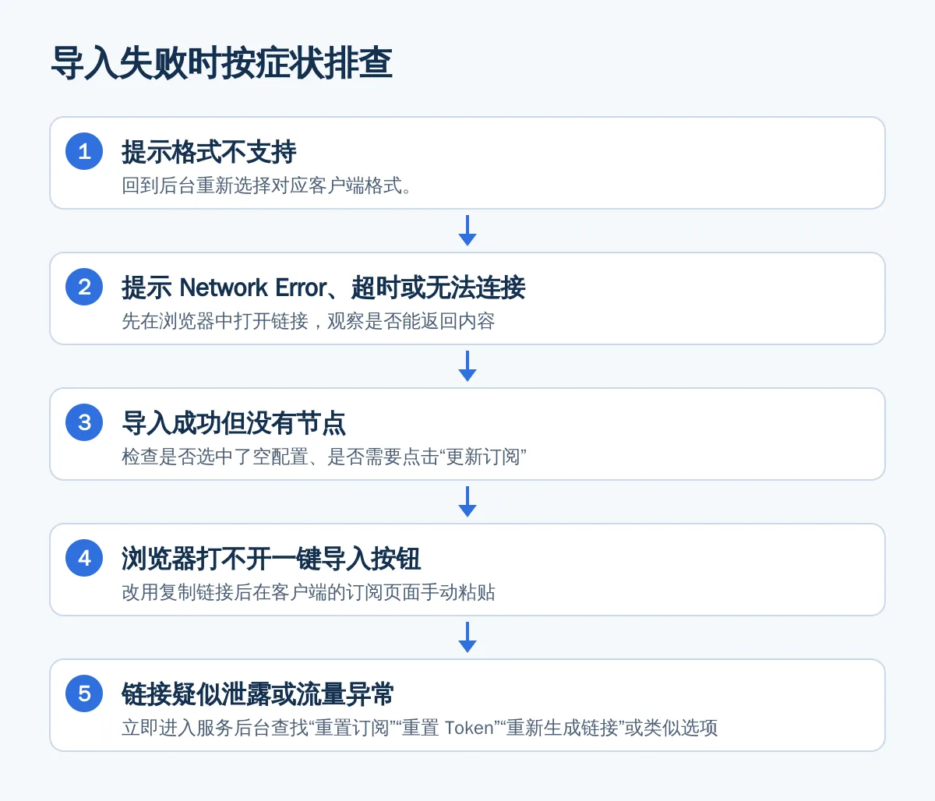
Task: Click the text "检查是否选中了空配置、是否需要点击“更新订阅”"
Action: (324, 457)
